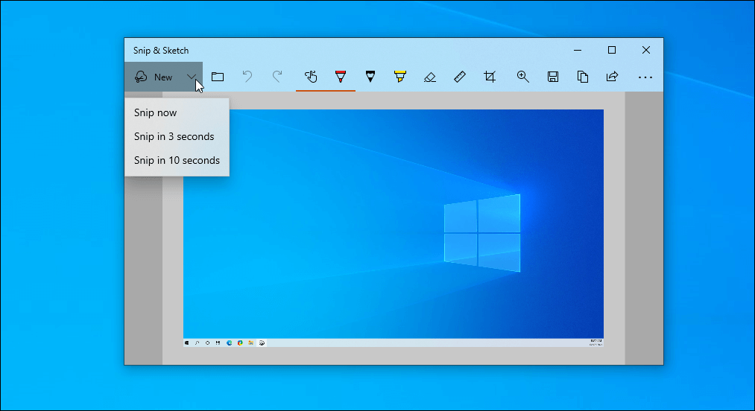The width and height of the screenshot is (755, 411).
Task: Open the See more ellipsis menu
Action: click(645, 77)
